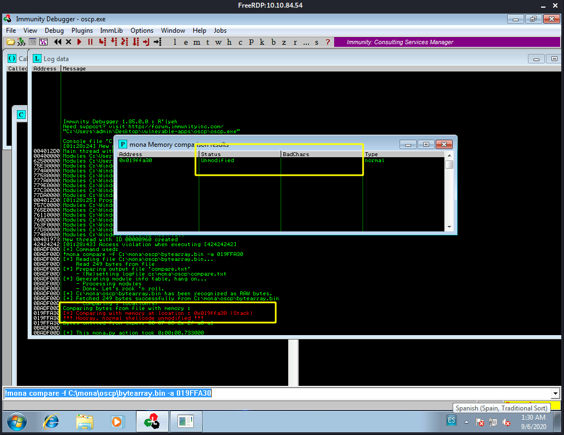The width and height of the screenshot is (564, 435).
Task: Click the Step into toolbar icon
Action: [103, 42]
